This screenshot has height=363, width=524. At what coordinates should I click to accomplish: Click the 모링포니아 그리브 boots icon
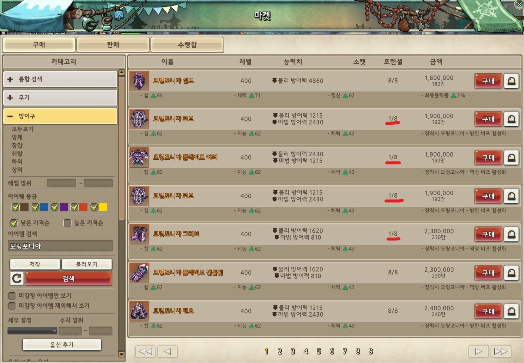pos(139,234)
